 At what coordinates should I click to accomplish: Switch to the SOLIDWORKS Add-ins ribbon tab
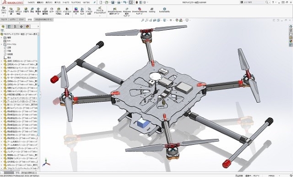(43, 20)
